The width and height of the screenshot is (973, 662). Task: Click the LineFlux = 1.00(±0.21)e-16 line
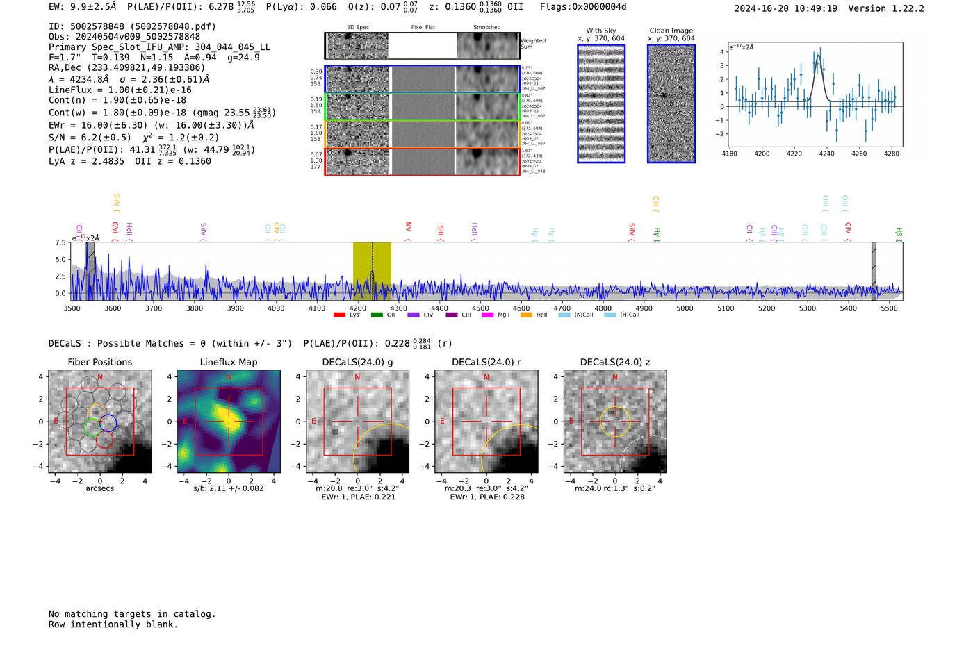120,90
